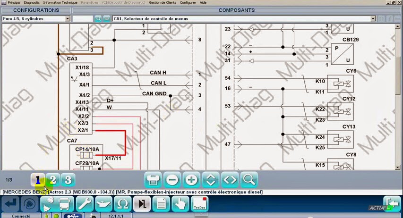Click the CAN GND line label
The image size is (403, 218).
click(154, 94)
